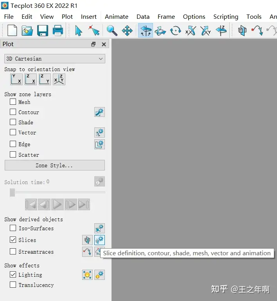The image size is (277, 301).
Task: Open lighting details gear button
Action: [x=99, y=275]
